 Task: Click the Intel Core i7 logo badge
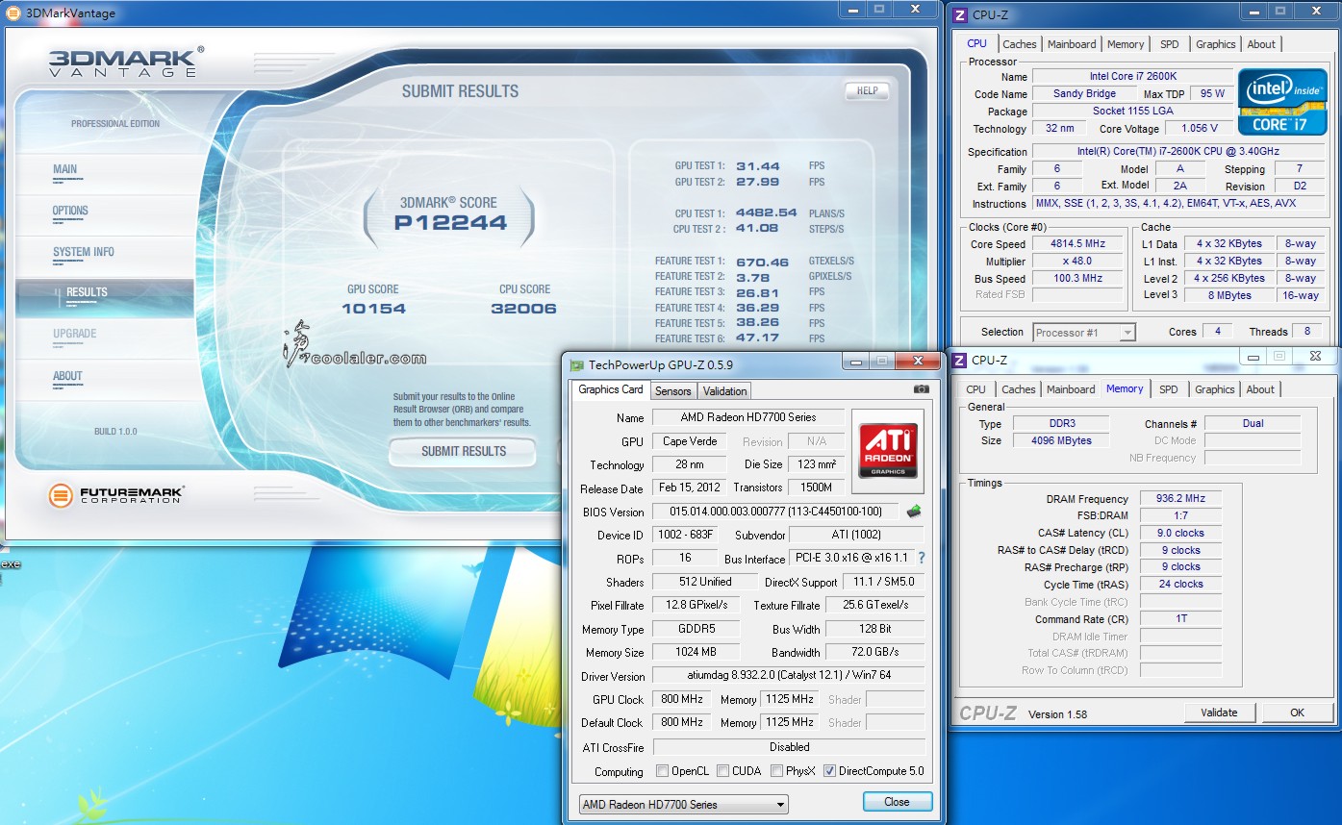pos(1281,101)
